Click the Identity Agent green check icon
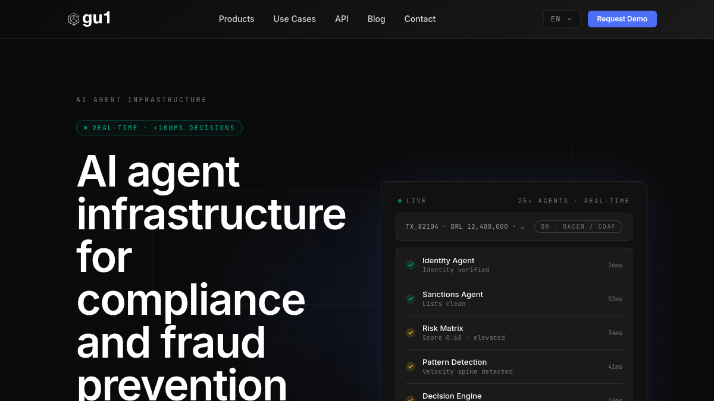 click(x=411, y=265)
